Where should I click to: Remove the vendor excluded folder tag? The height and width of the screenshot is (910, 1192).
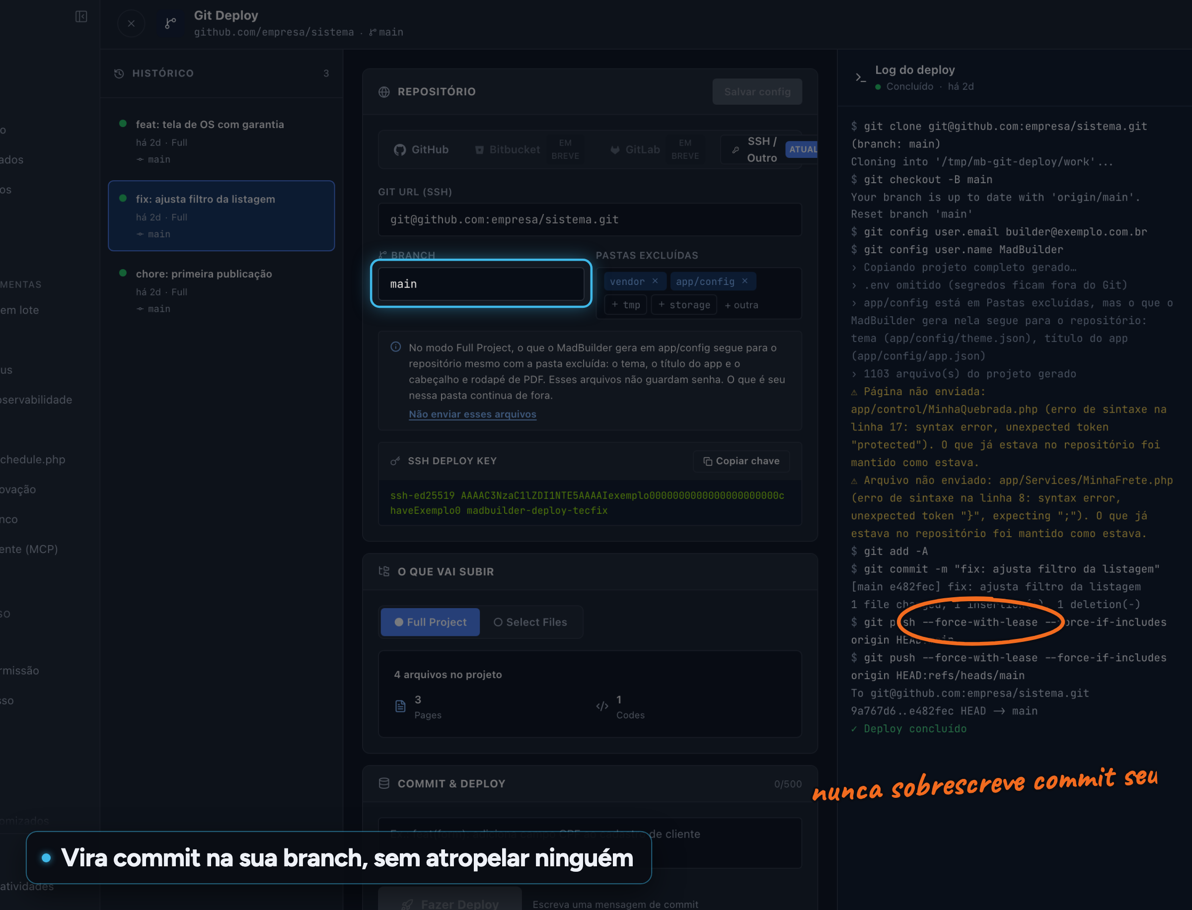(x=655, y=280)
